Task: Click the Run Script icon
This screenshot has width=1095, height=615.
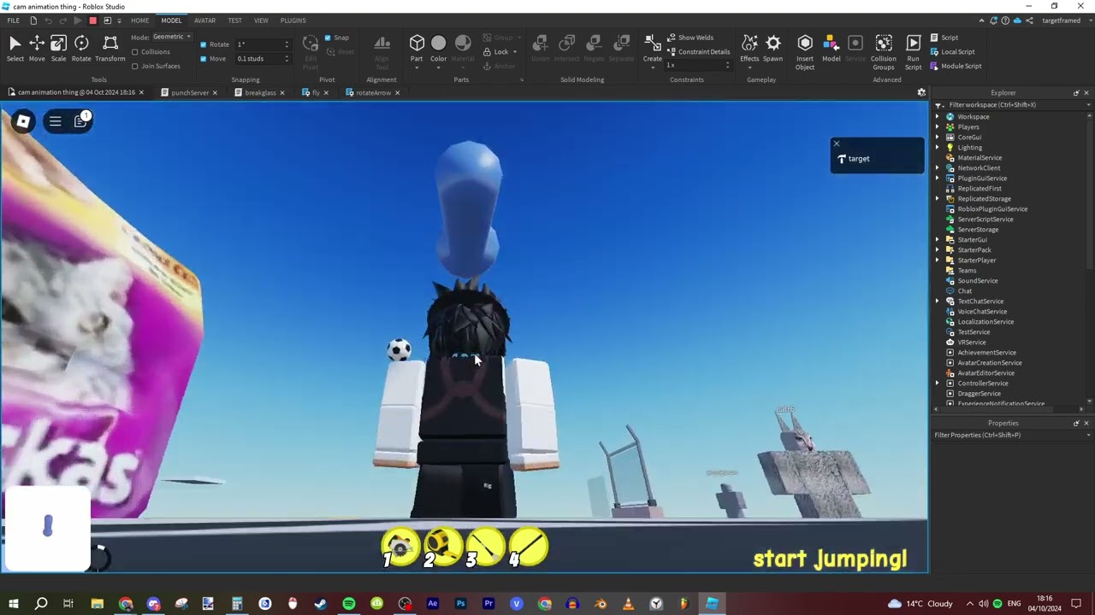Action: point(914,50)
